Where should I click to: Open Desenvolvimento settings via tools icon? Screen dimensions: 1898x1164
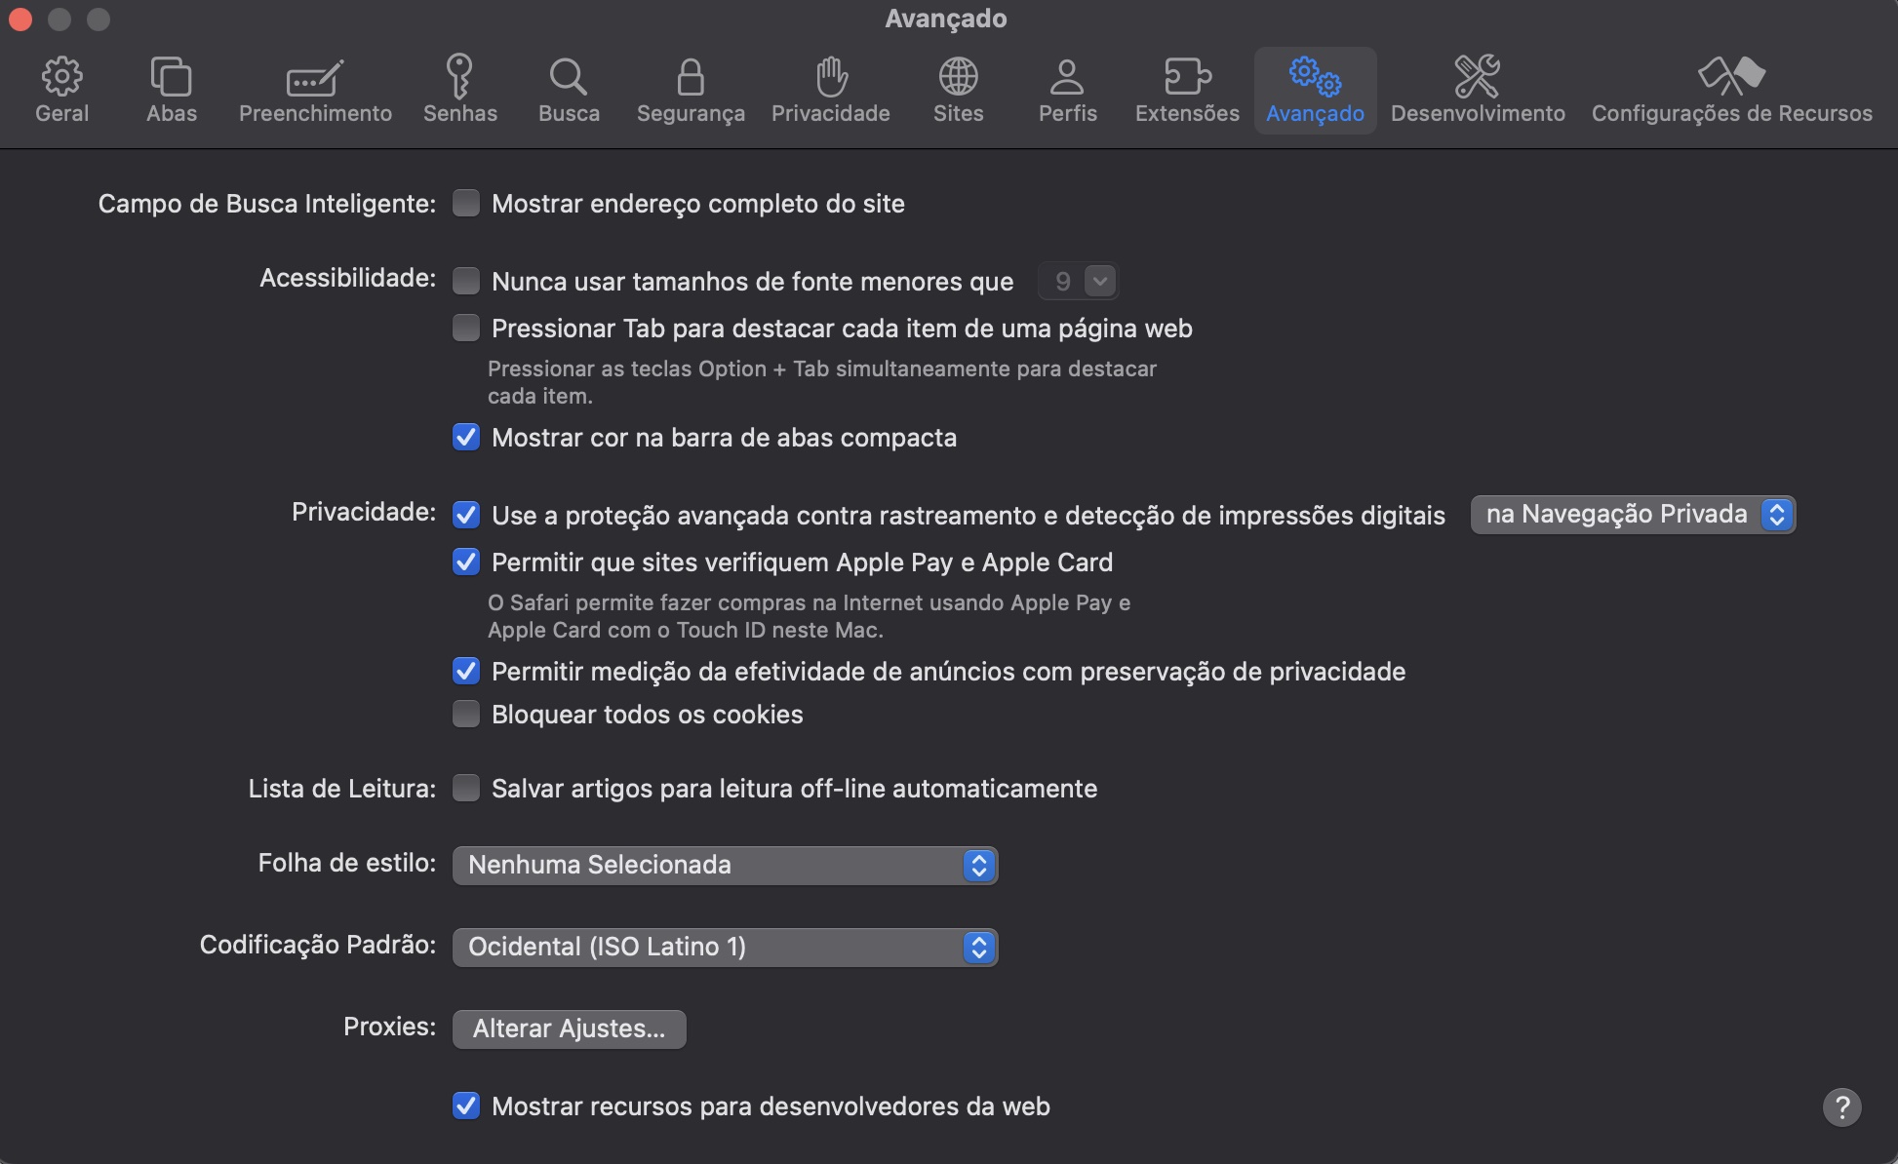click(x=1478, y=89)
